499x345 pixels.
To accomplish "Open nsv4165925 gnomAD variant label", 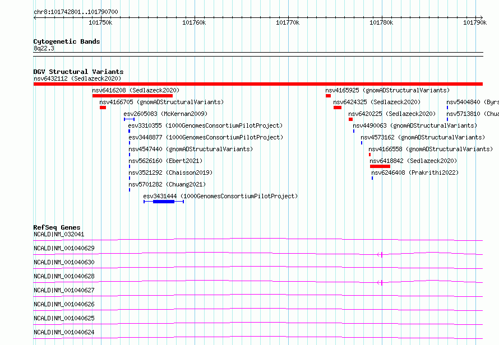I will click(387, 90).
